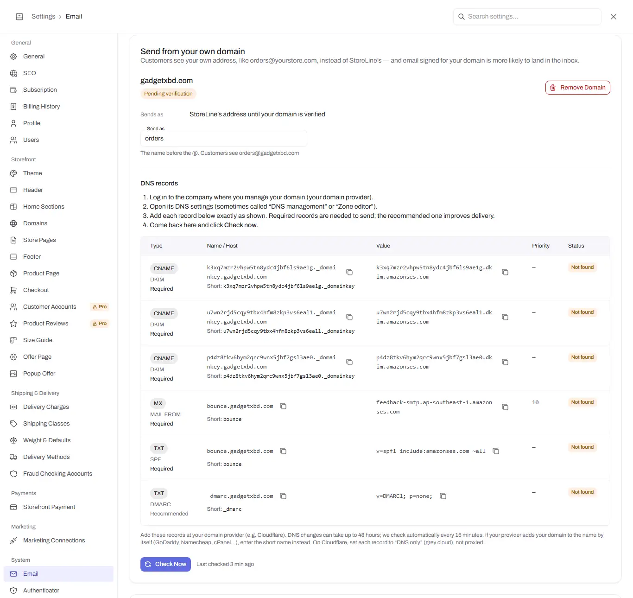
Task: Open Header settings
Action: 58,190
